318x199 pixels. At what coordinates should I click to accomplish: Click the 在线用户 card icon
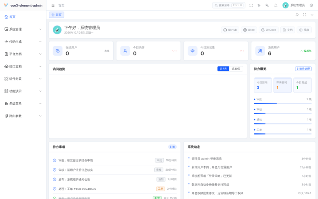58,51
